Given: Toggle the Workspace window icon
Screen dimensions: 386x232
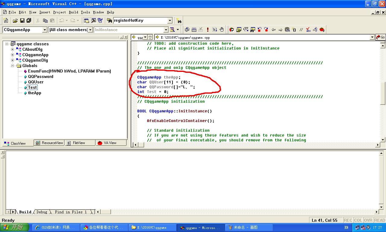Looking at the screenshot, I should (87, 21).
